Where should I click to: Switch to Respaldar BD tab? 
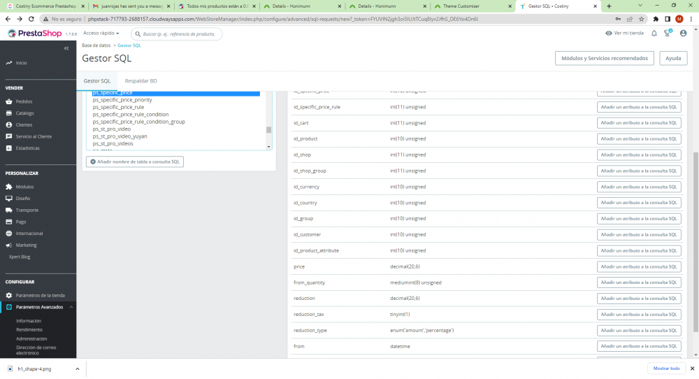[141, 81]
